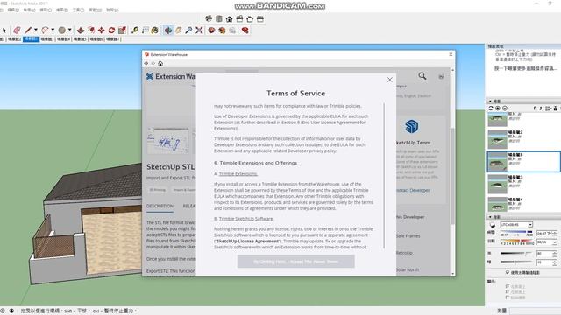
Task: Click the Solar North extension link
Action: click(408, 269)
